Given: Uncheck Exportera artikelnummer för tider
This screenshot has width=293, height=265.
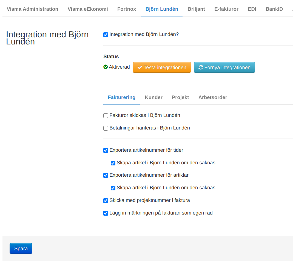Looking at the screenshot, I should [x=106, y=150].
